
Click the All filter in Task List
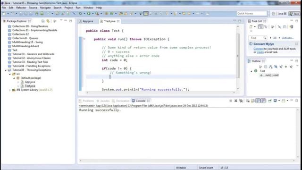pyautogui.click(x=275, y=38)
